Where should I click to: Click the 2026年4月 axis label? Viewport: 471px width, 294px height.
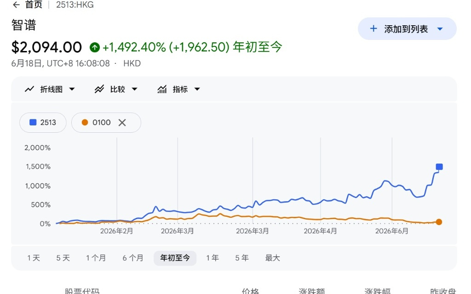[x=320, y=231]
